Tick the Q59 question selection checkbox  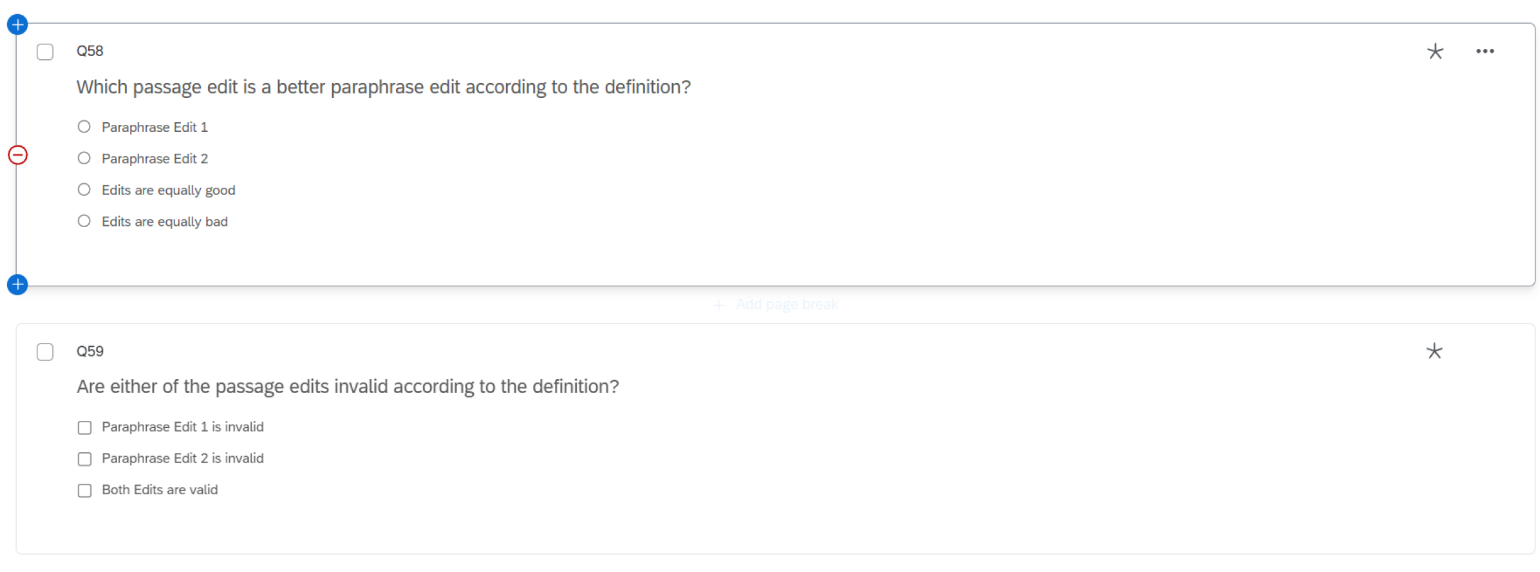[45, 352]
